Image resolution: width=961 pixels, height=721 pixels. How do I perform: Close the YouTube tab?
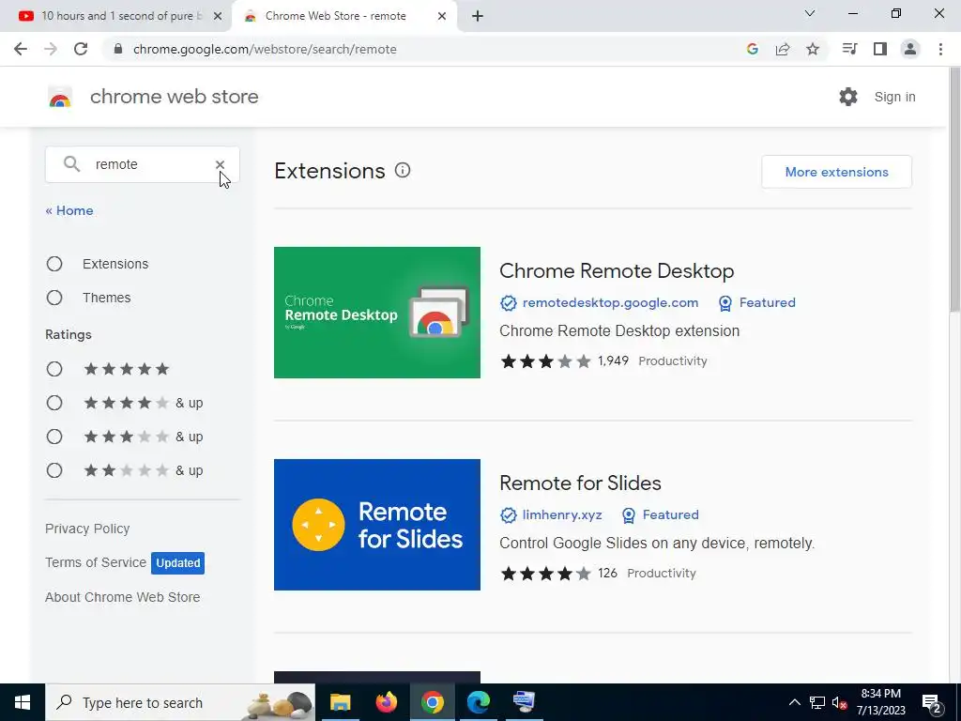point(218,16)
